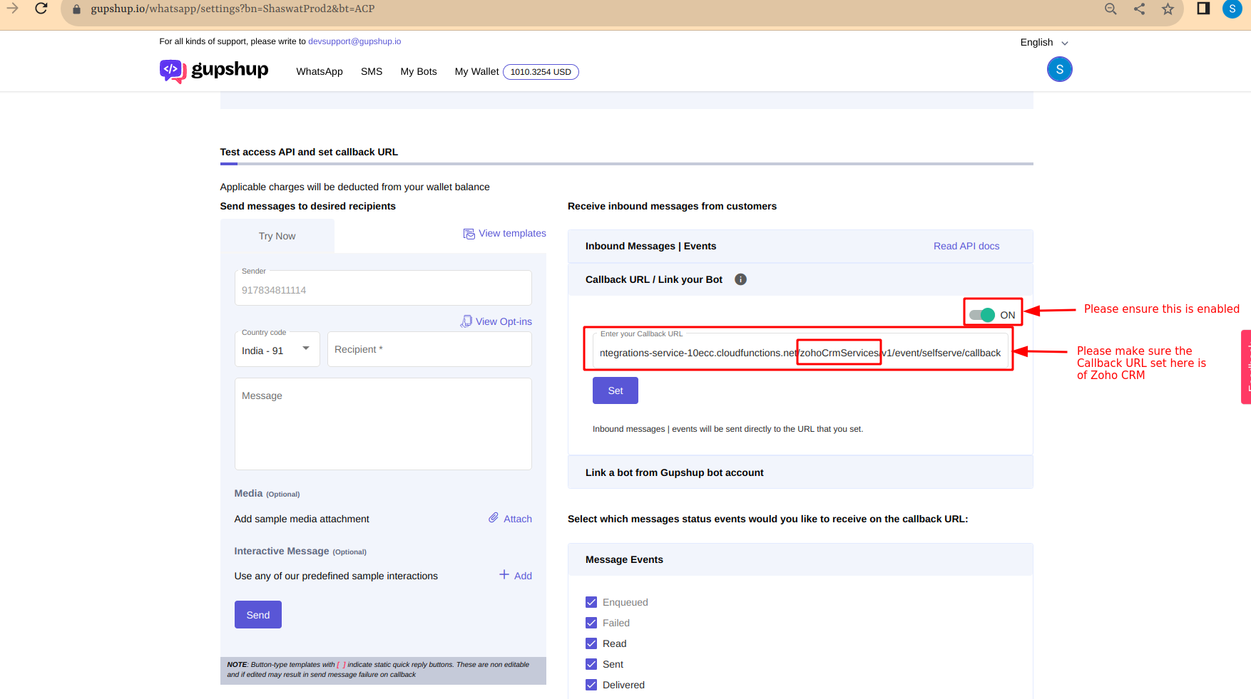Click the Send message button

point(258,615)
